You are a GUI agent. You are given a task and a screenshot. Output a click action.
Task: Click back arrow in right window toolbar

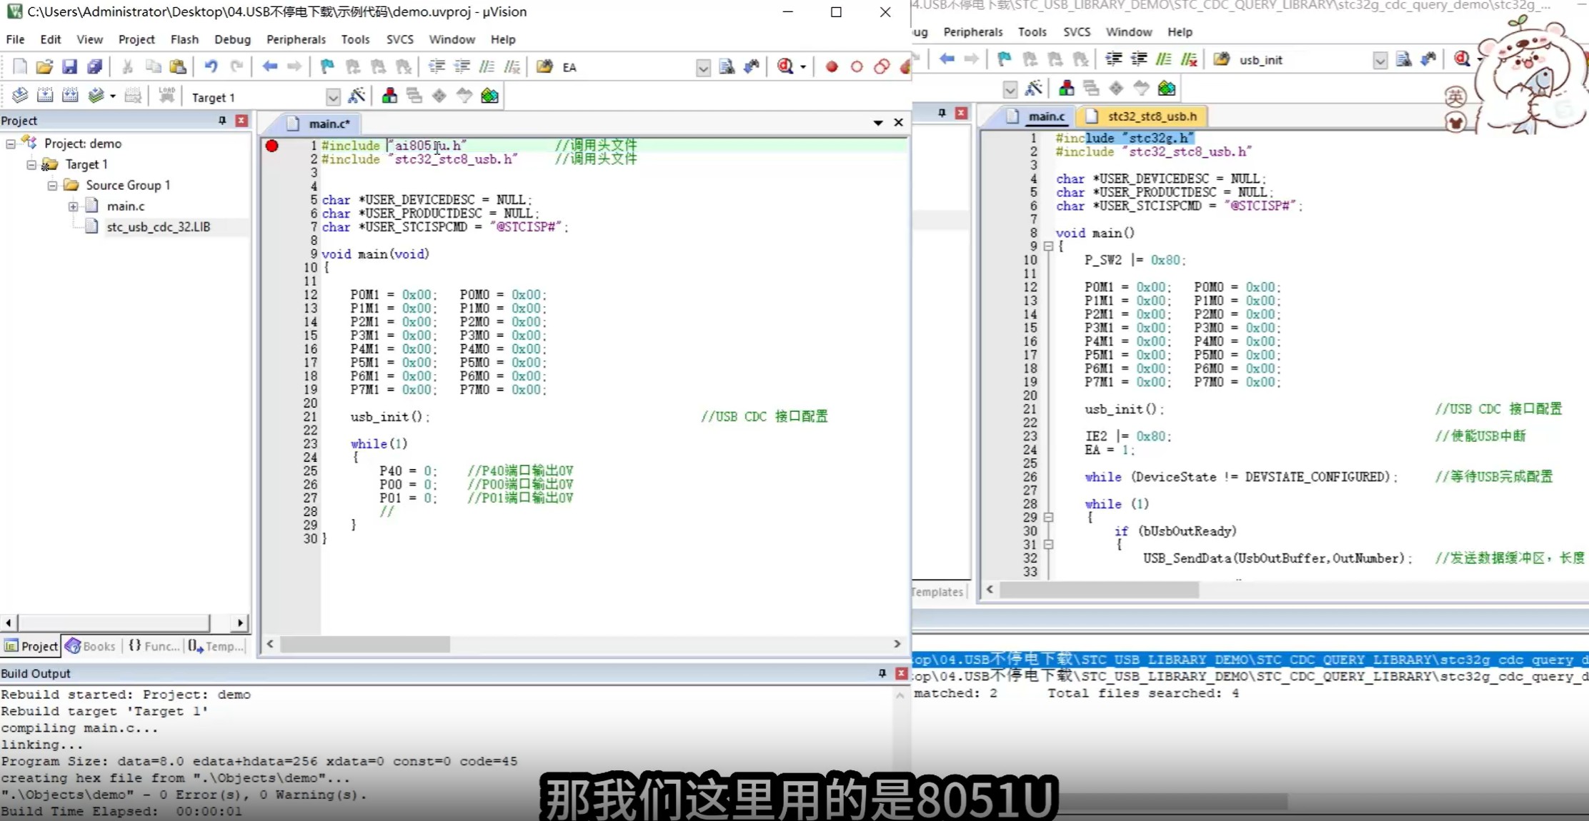click(x=947, y=59)
